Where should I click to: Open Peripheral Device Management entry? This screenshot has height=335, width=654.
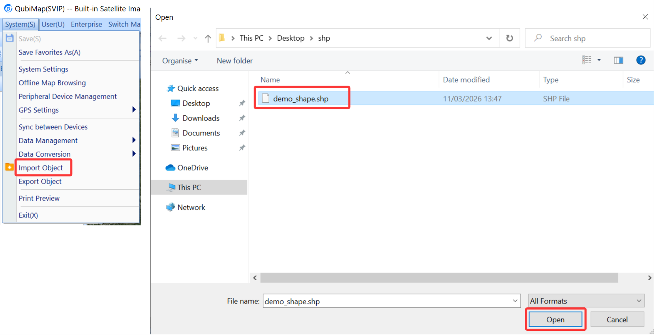coord(68,97)
